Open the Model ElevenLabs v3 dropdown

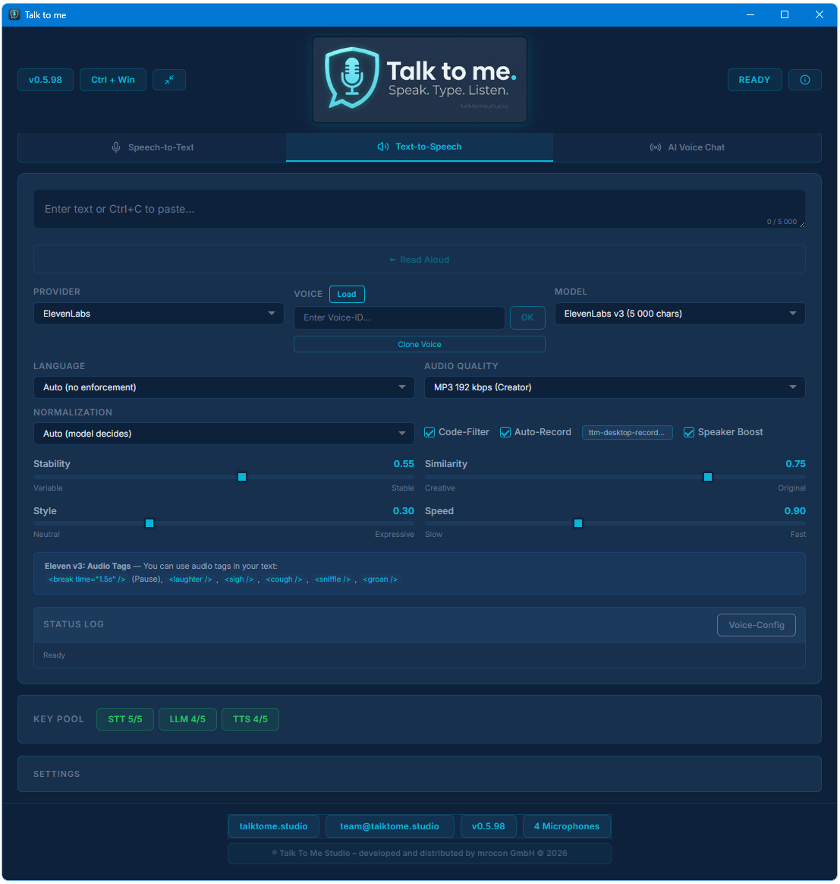pyautogui.click(x=680, y=314)
